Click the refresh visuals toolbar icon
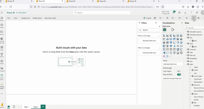204x109 pixels. 194,18
